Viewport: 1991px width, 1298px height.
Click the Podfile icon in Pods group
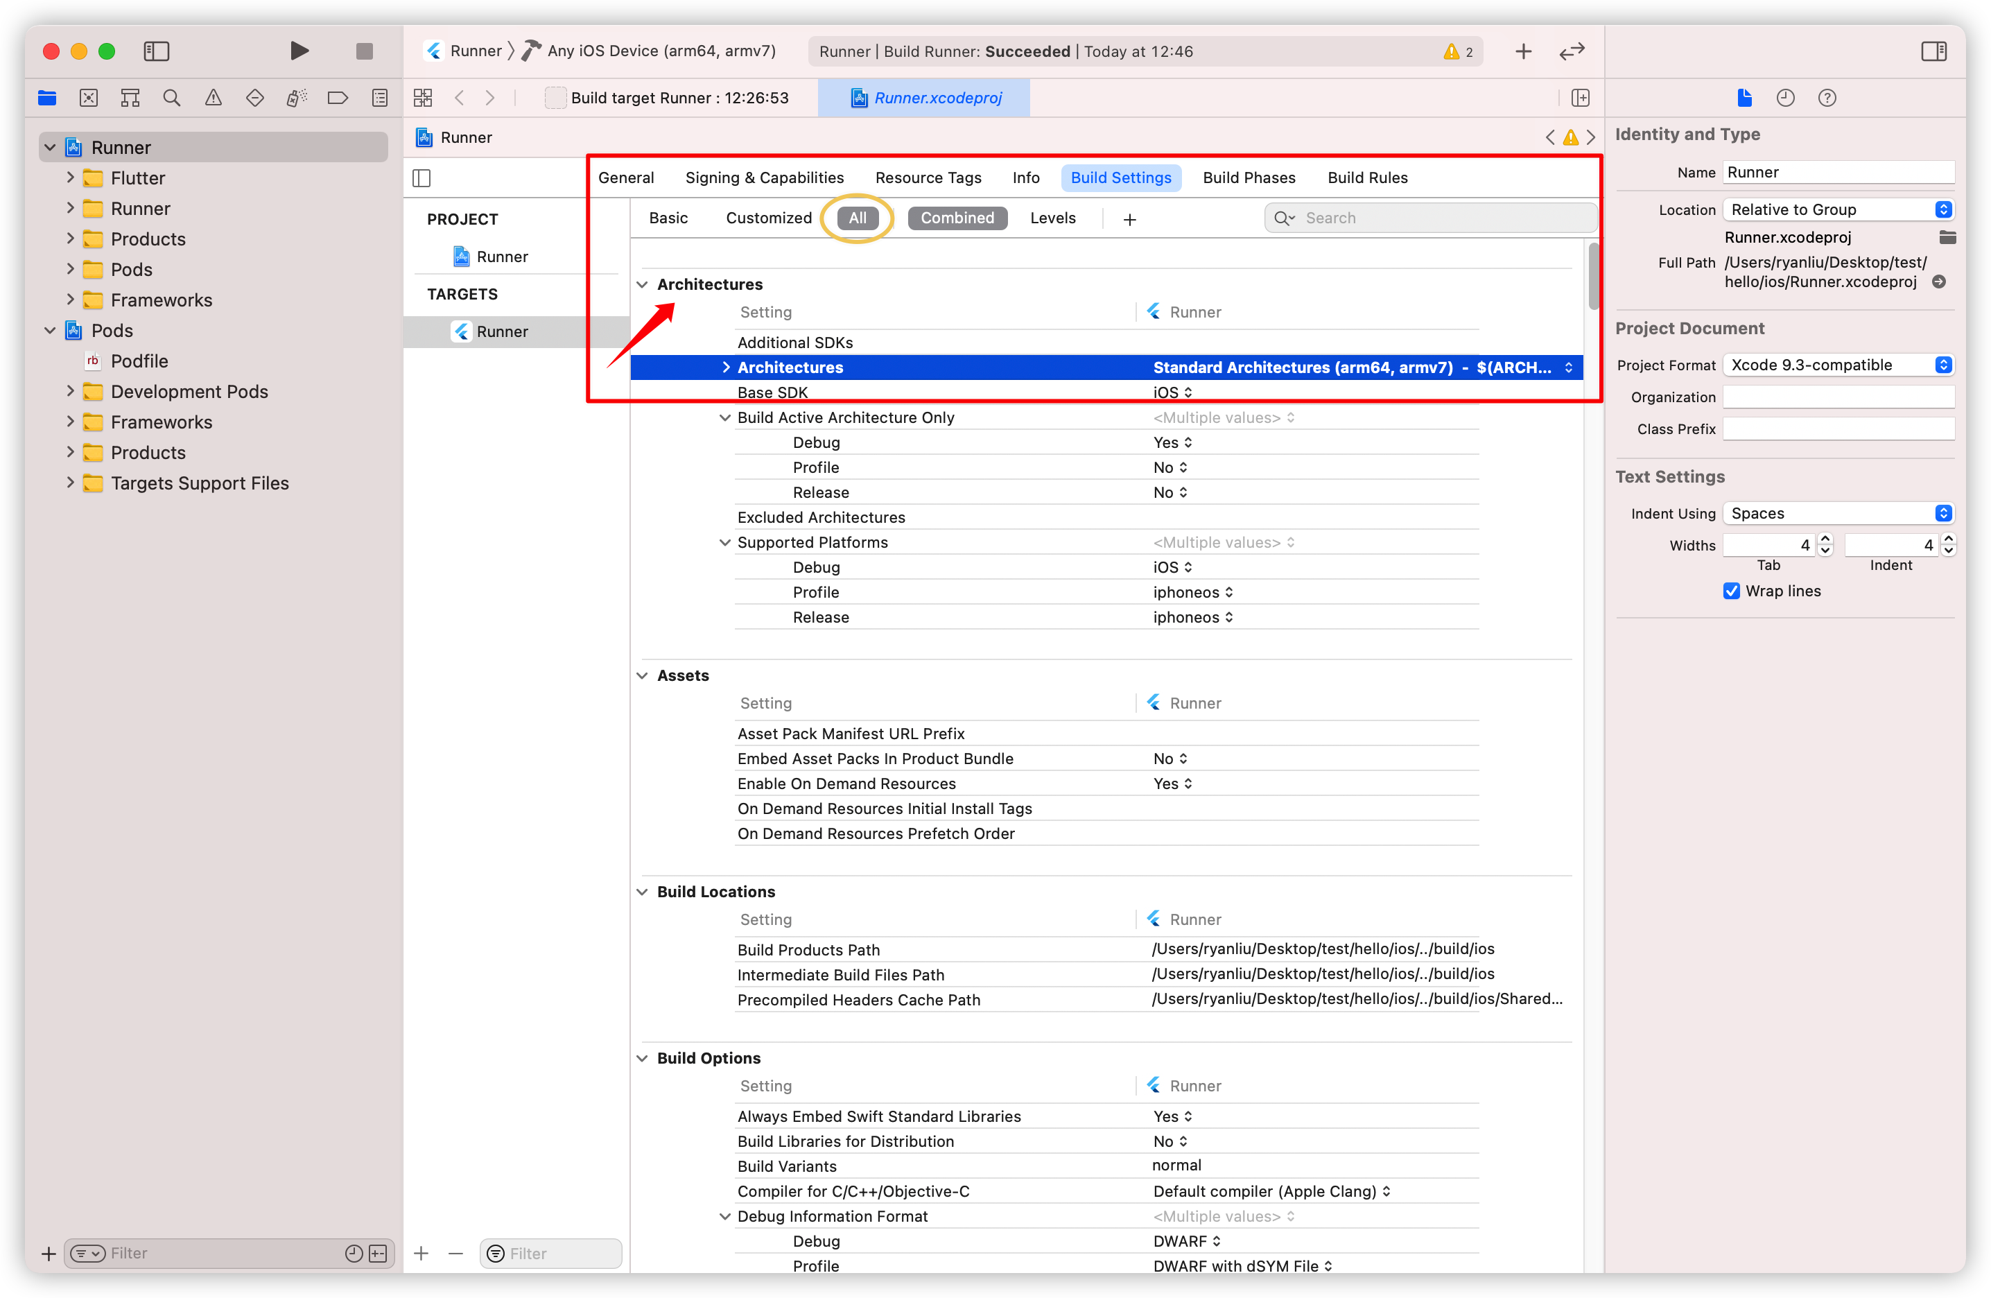pyautogui.click(x=93, y=360)
